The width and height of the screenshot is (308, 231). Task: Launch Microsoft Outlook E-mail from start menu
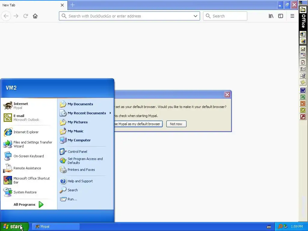coord(29,118)
